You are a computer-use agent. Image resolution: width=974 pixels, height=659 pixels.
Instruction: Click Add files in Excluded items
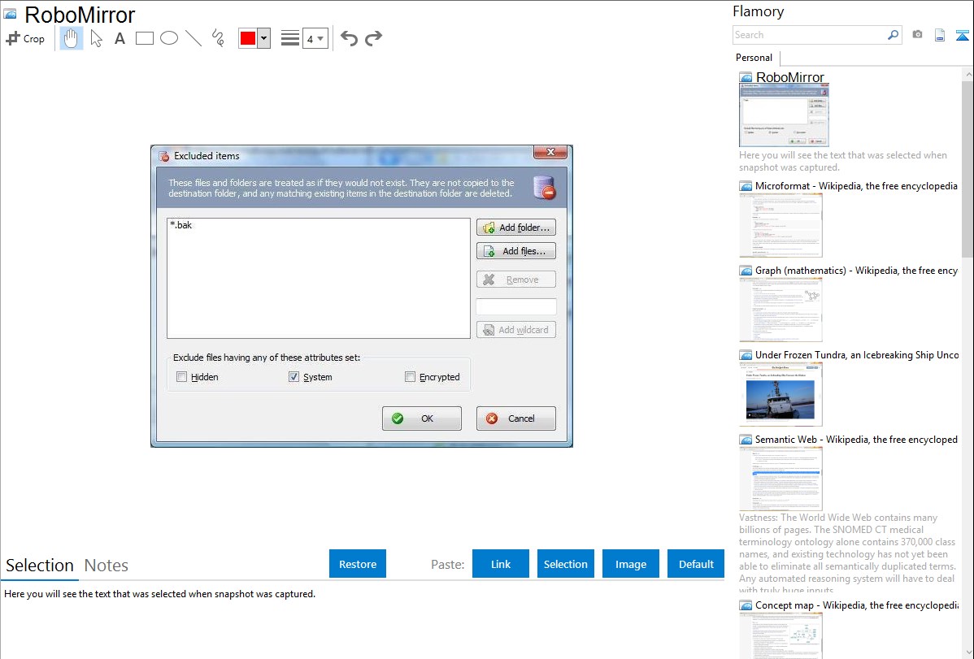tap(516, 251)
